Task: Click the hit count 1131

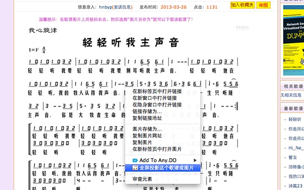Action: click(212, 7)
